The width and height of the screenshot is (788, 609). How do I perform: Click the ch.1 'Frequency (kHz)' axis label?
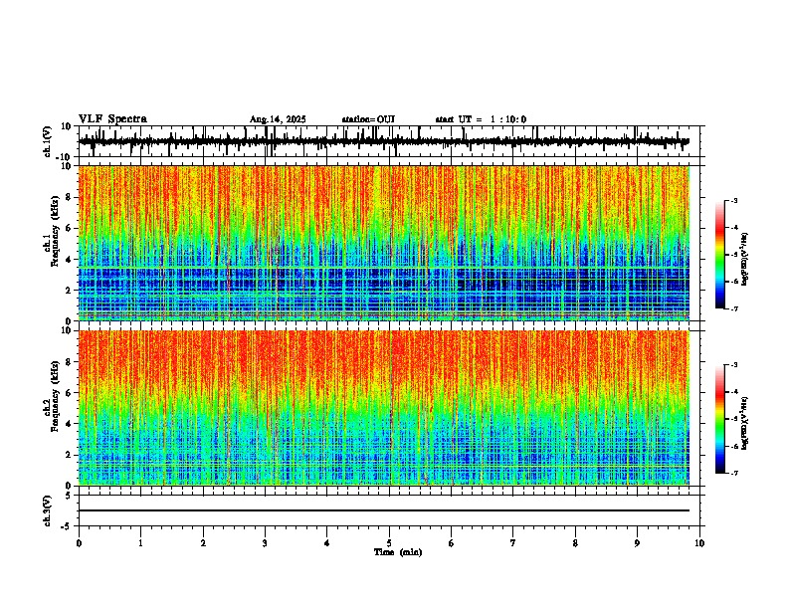55,231
